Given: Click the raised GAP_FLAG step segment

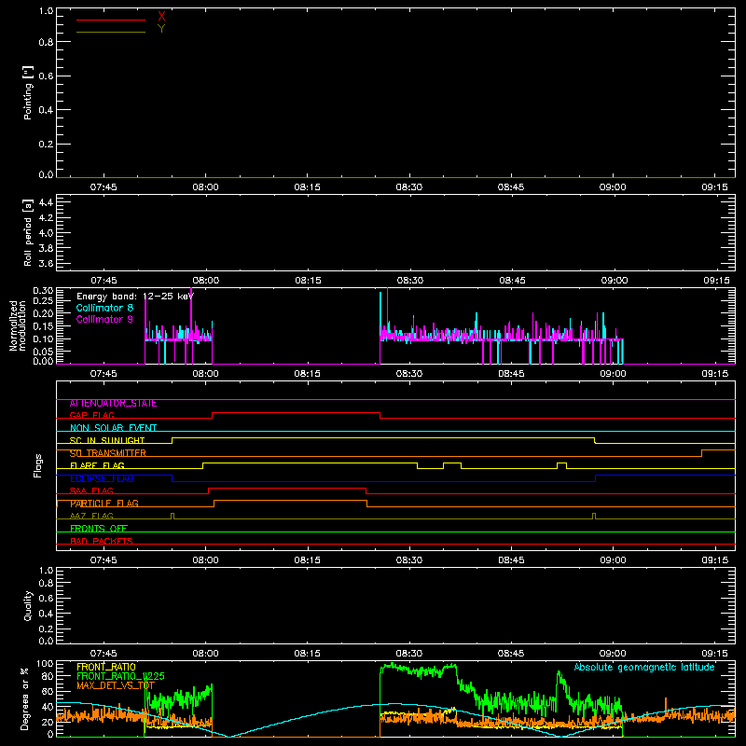Looking at the screenshot, I should coord(296,413).
